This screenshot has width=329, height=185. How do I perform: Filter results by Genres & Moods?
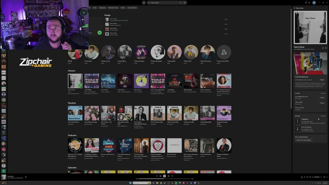(x=132, y=8)
